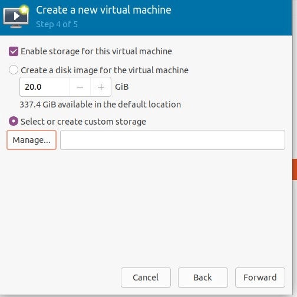Click the orange bar at the window's right edge
297x297 pixels.
point(295,169)
